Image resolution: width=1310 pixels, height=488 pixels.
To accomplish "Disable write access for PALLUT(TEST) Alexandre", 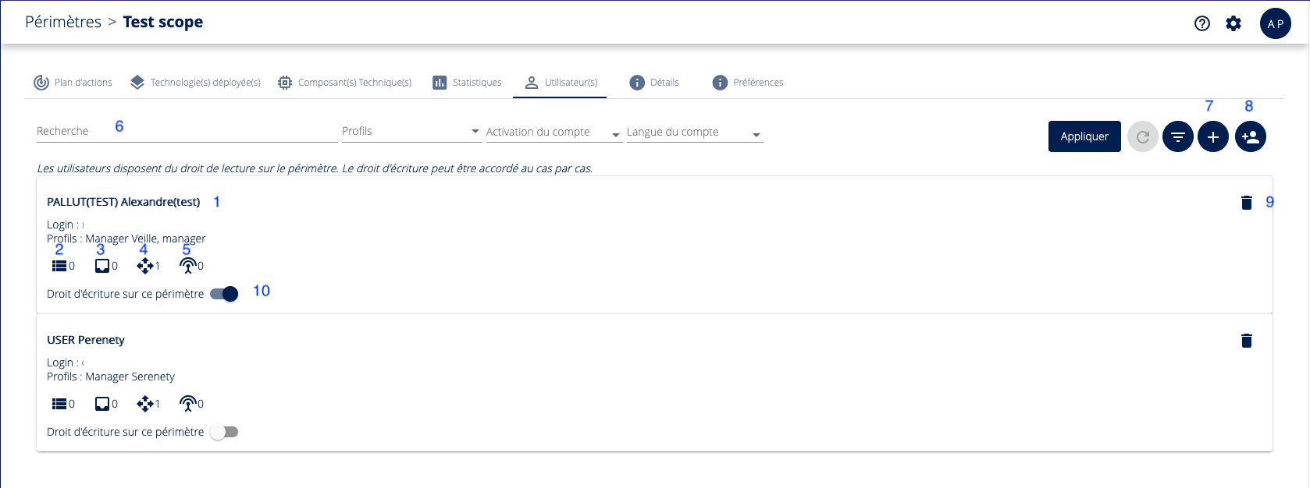I will coord(225,294).
